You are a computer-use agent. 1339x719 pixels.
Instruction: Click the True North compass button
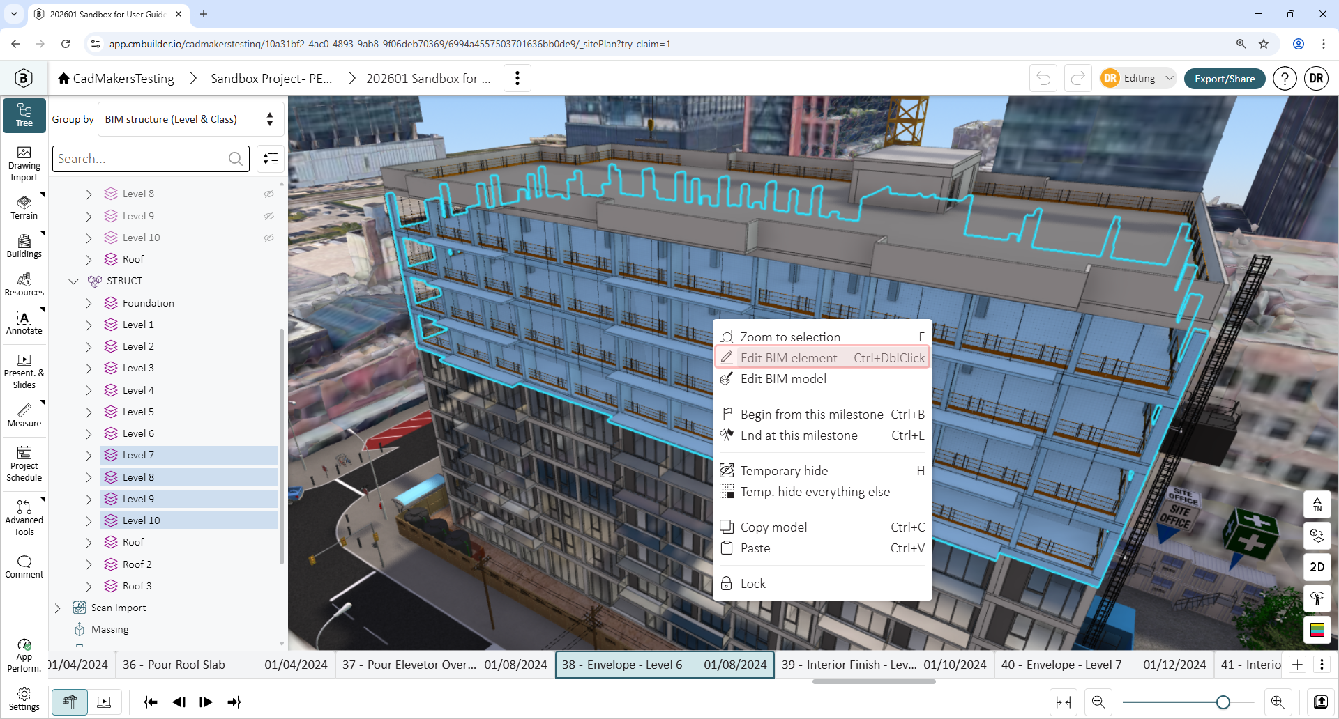1317,504
